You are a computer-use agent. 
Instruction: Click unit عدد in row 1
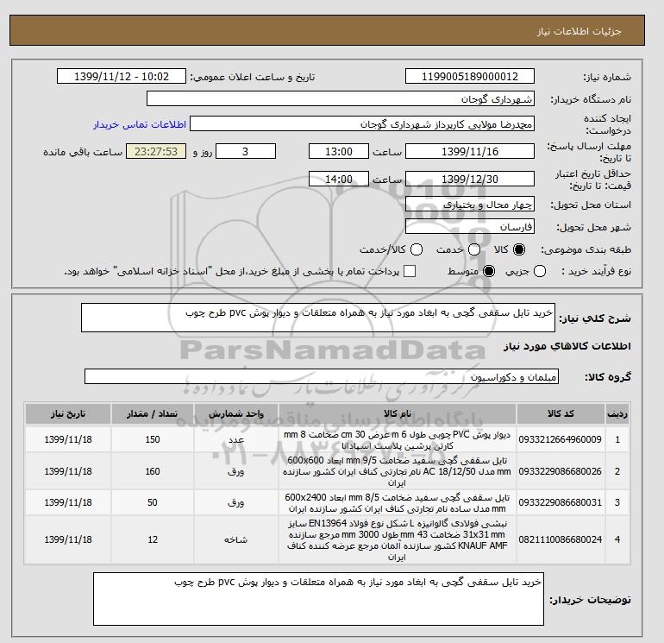(x=236, y=439)
